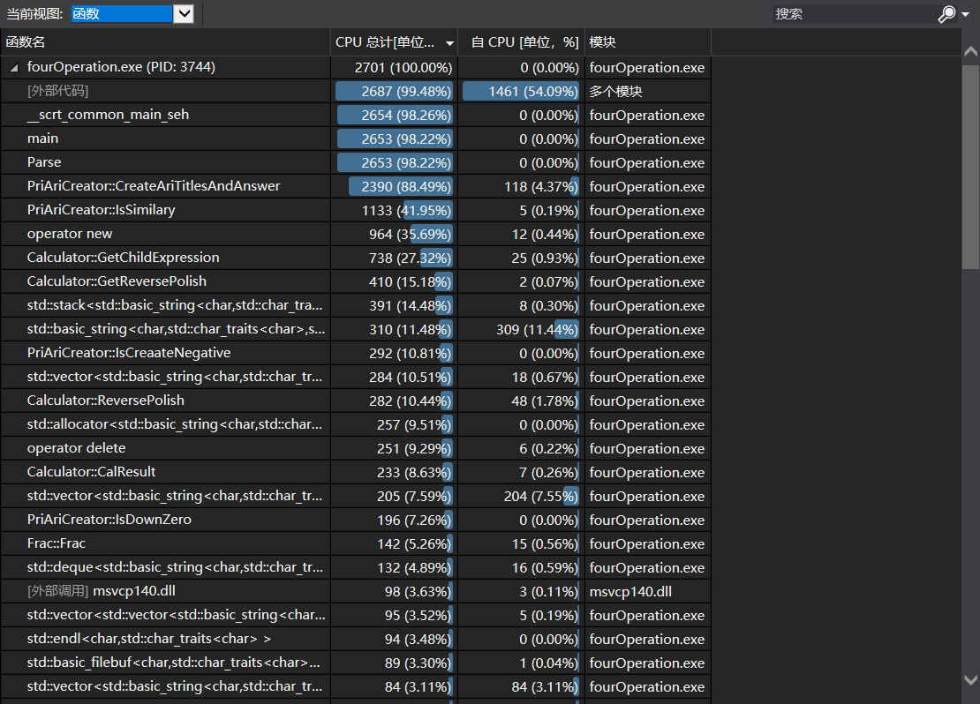
Task: Click the vertical scrollbar thumb
Action: (x=970, y=166)
